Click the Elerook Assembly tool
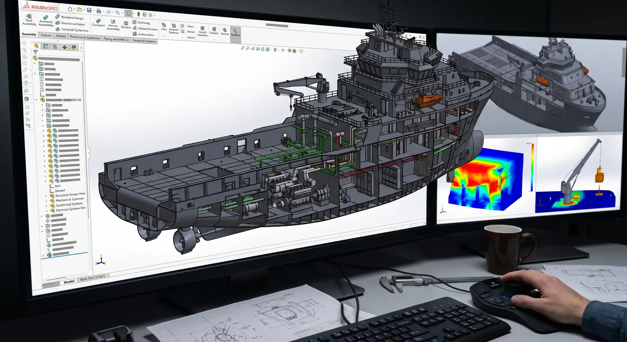This screenshot has width=627, height=342. pyautogui.click(x=113, y=25)
